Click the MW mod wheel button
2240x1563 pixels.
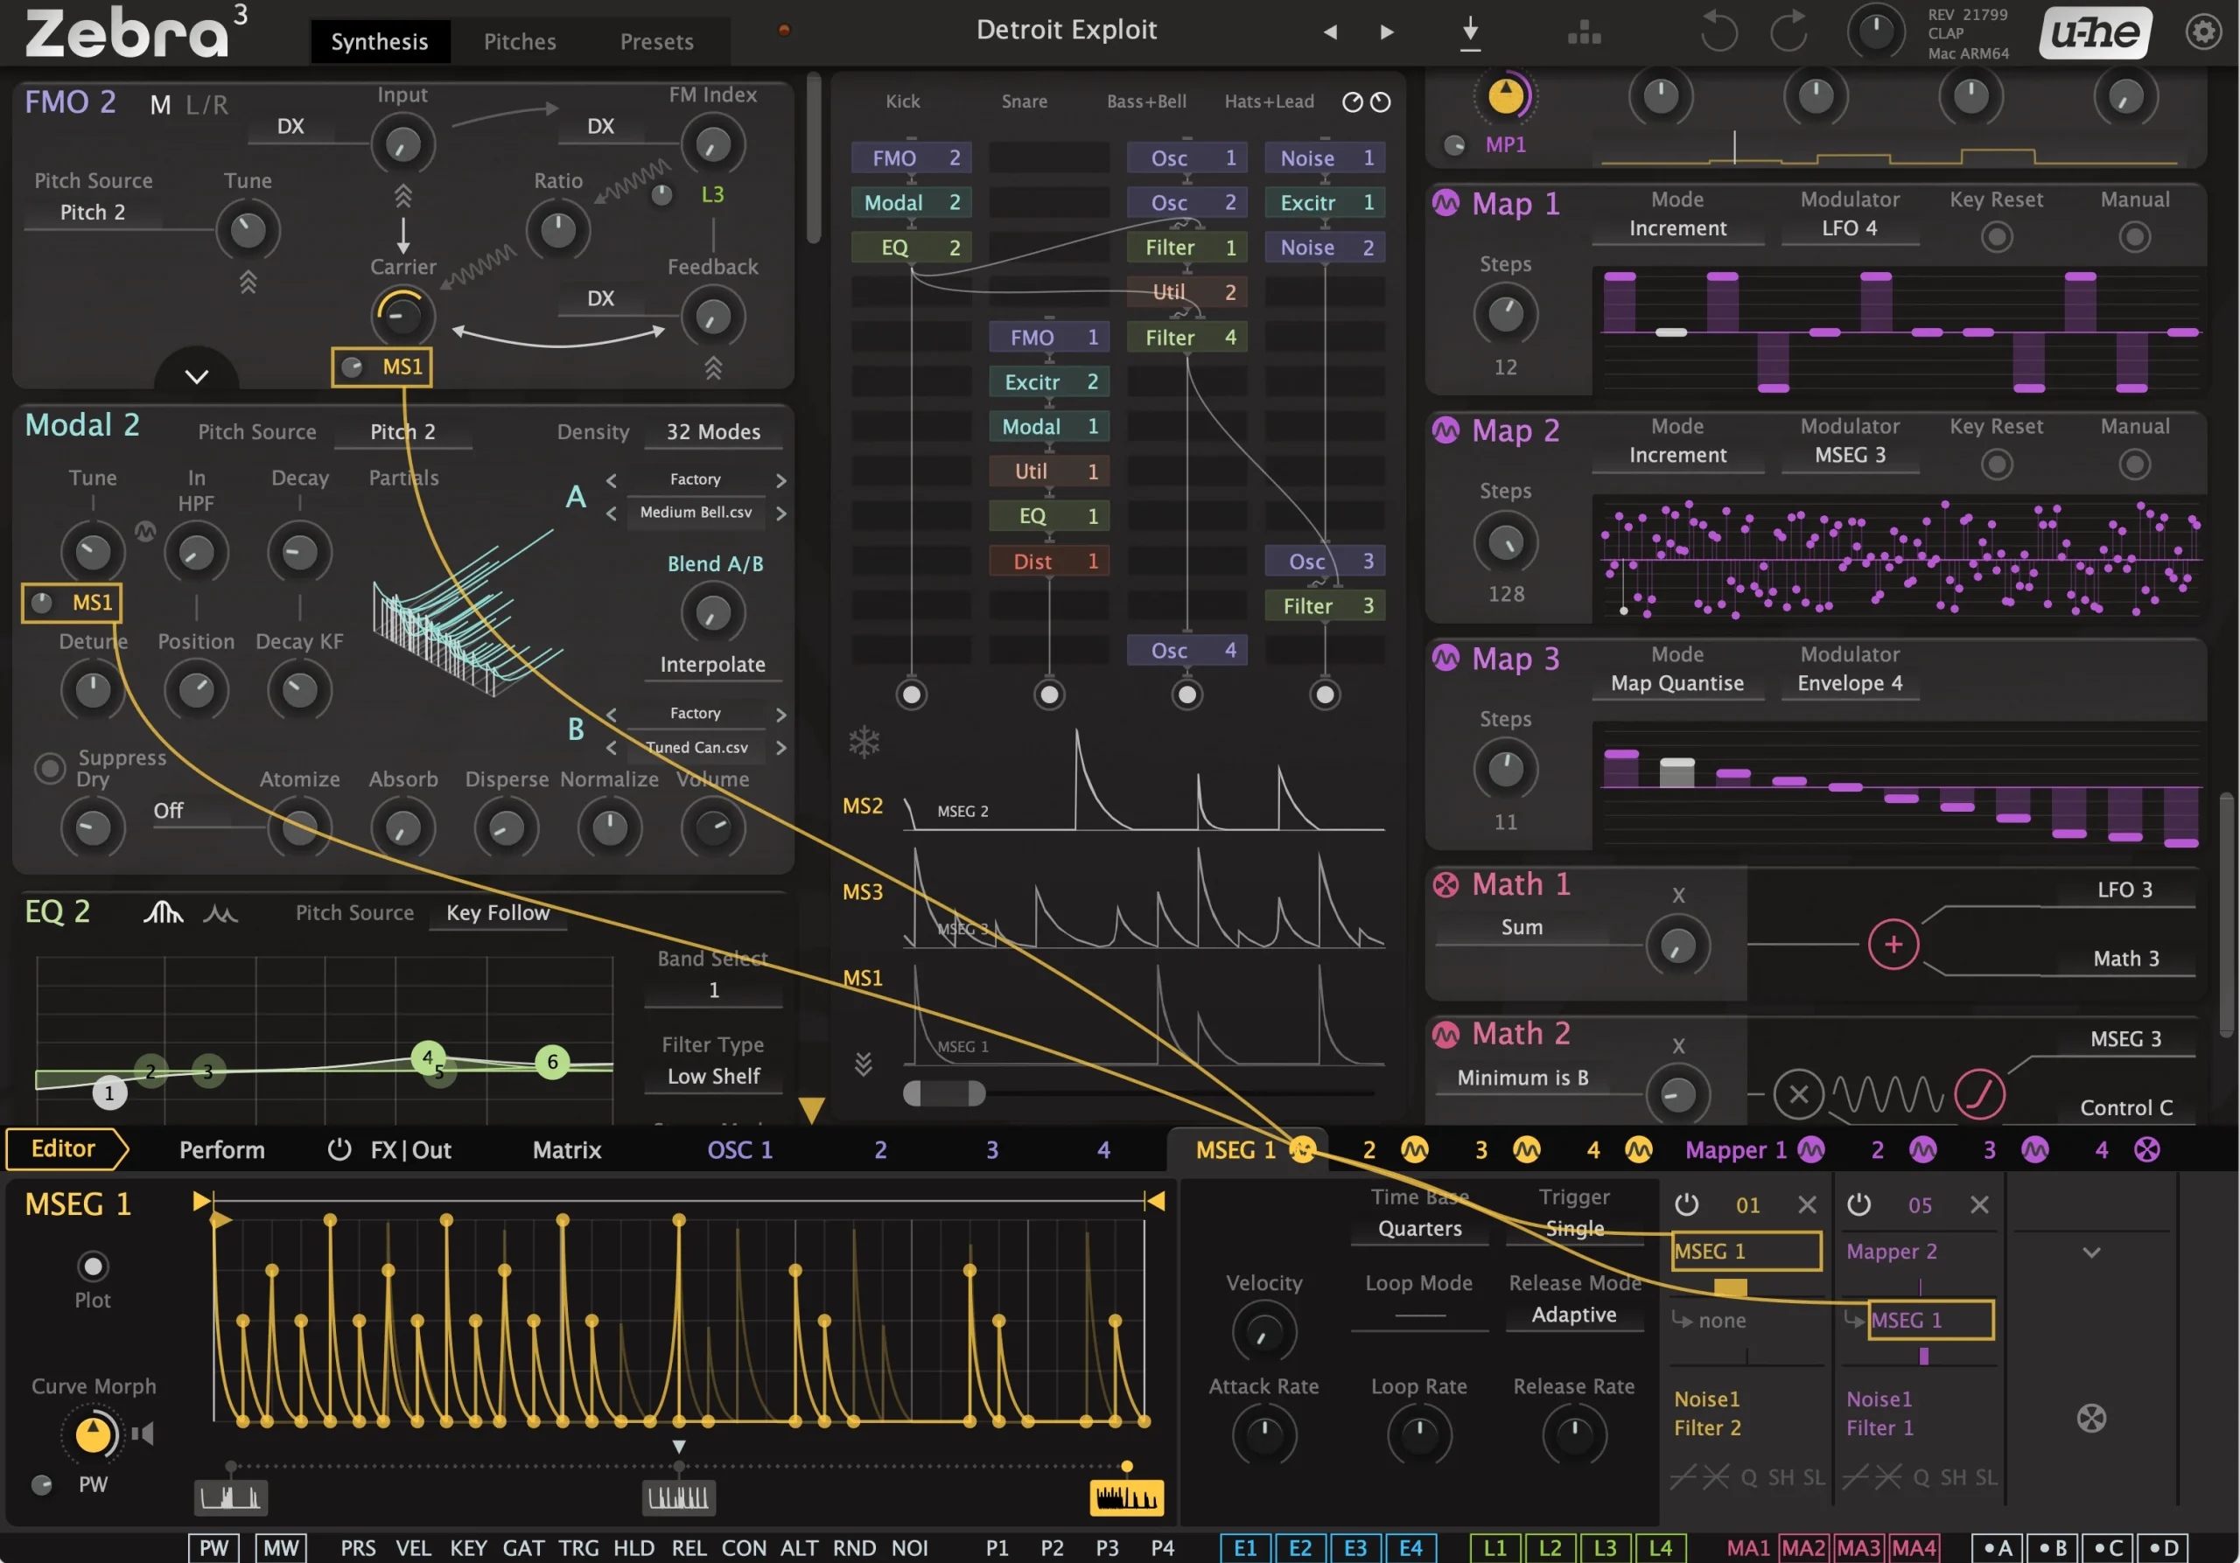281,1547
